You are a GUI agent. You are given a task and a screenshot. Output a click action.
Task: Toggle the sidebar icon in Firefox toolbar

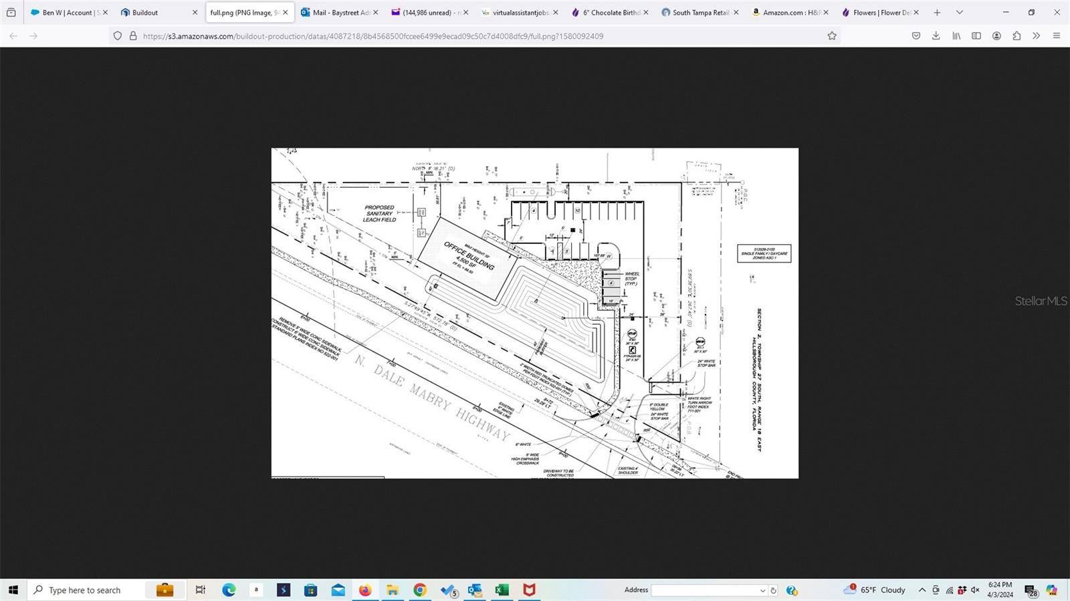[976, 35]
